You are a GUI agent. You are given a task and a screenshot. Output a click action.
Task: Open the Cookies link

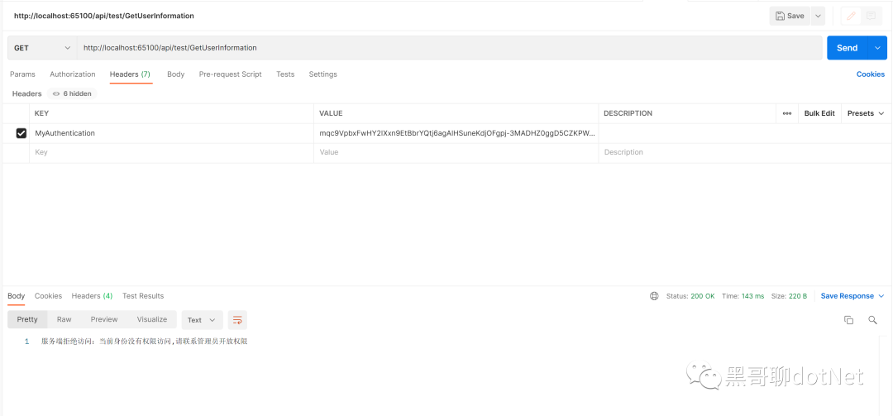[870, 74]
